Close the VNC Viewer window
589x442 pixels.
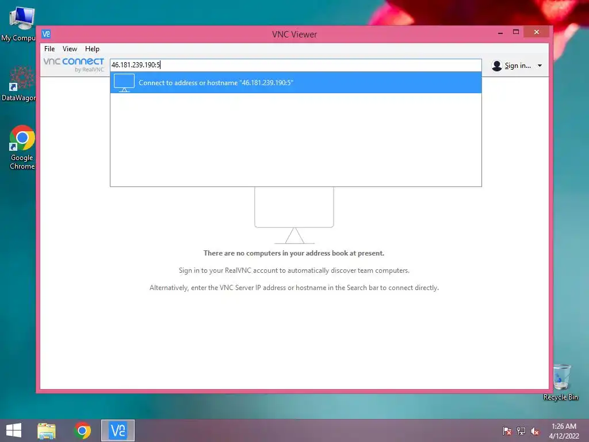[537, 32]
